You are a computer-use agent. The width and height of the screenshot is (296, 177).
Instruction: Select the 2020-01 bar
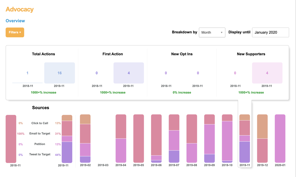click(280, 138)
